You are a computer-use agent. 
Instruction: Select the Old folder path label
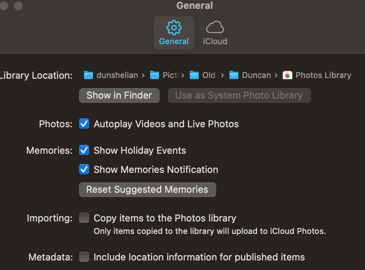click(x=209, y=75)
